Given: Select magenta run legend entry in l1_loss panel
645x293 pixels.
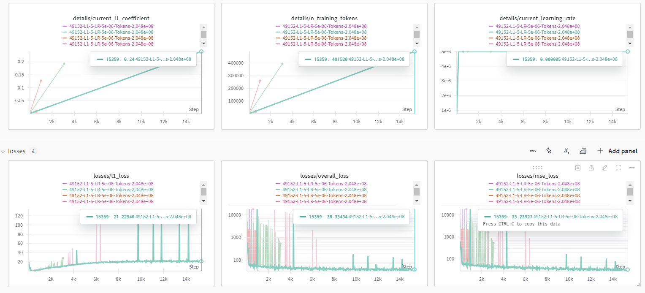Looking at the screenshot, I should [108, 184].
